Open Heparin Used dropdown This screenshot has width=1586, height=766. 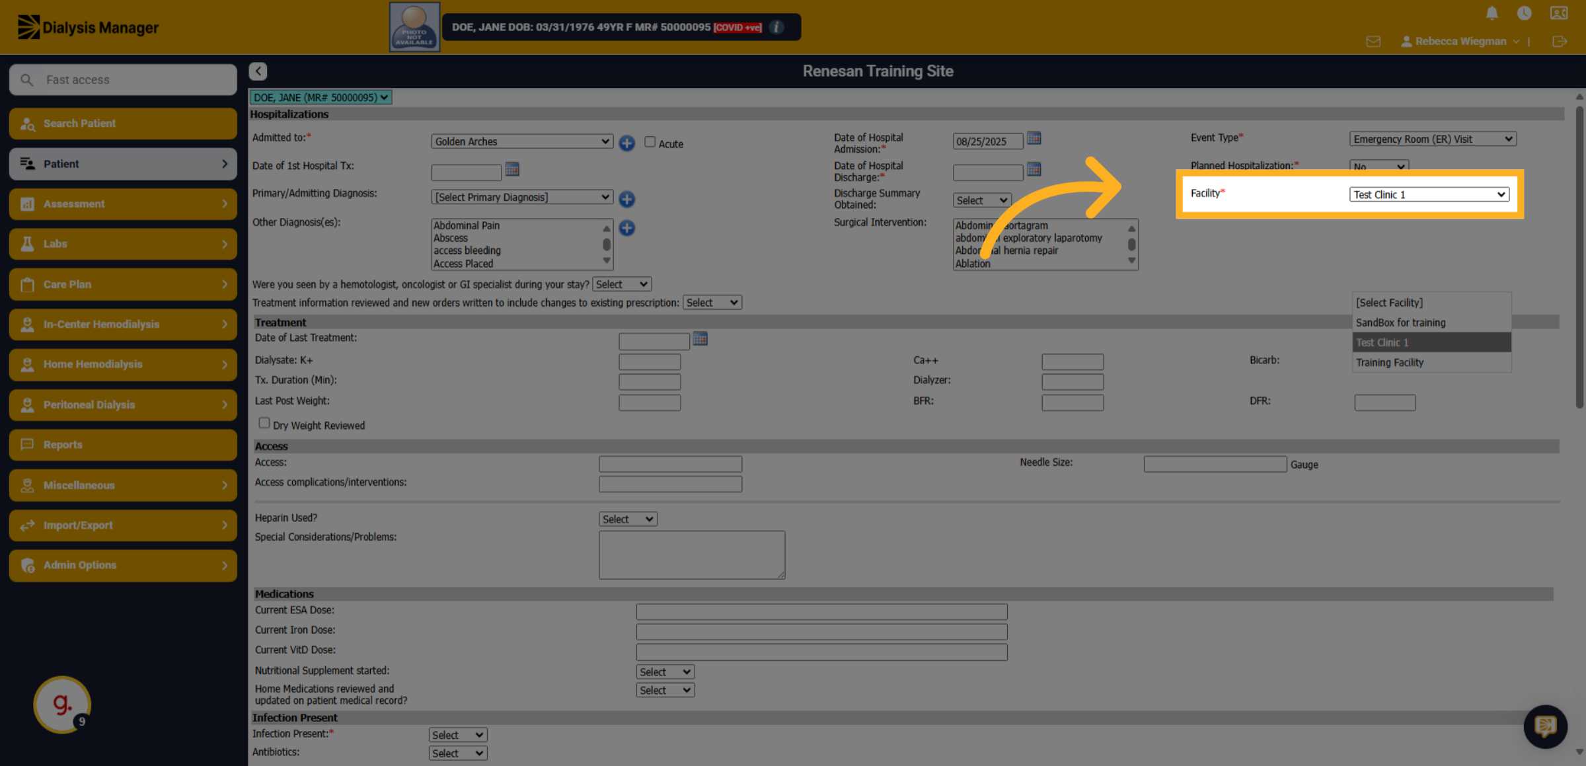(628, 519)
